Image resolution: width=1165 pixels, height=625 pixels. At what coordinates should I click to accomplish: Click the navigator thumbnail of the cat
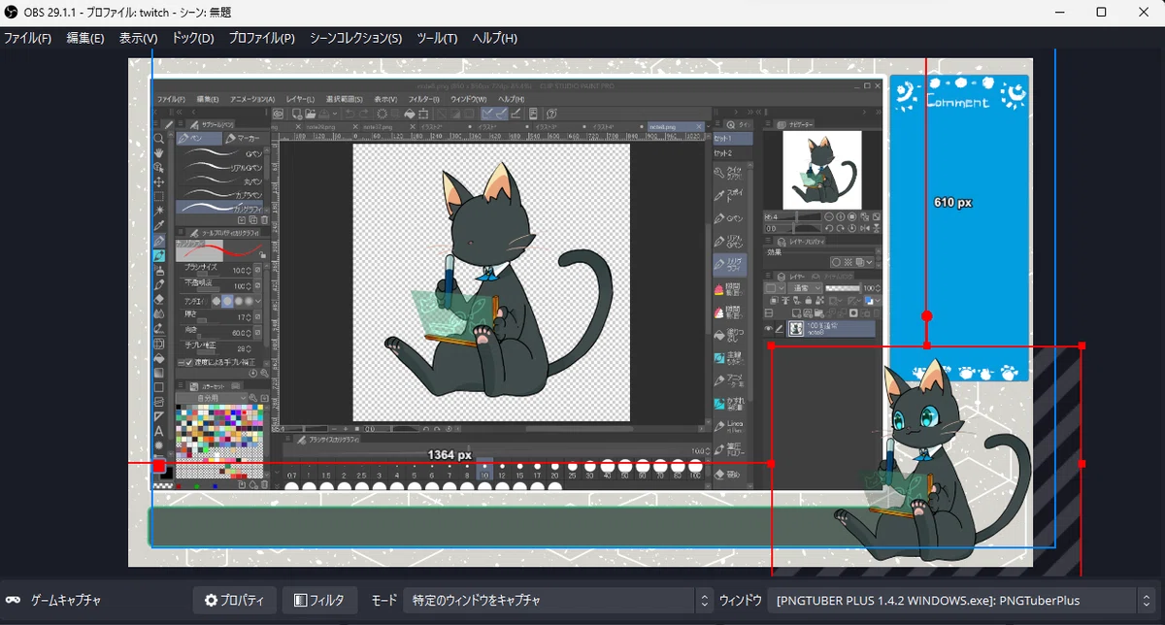(x=821, y=171)
